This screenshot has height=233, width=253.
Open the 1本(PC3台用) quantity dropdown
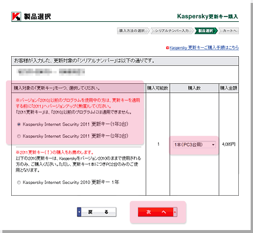194,145
